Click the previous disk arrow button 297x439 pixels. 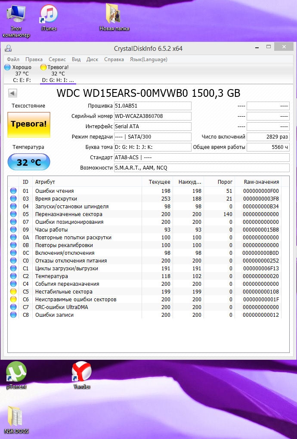tap(12, 93)
